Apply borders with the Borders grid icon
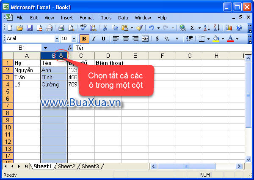254x180 pixels. tap(202, 39)
